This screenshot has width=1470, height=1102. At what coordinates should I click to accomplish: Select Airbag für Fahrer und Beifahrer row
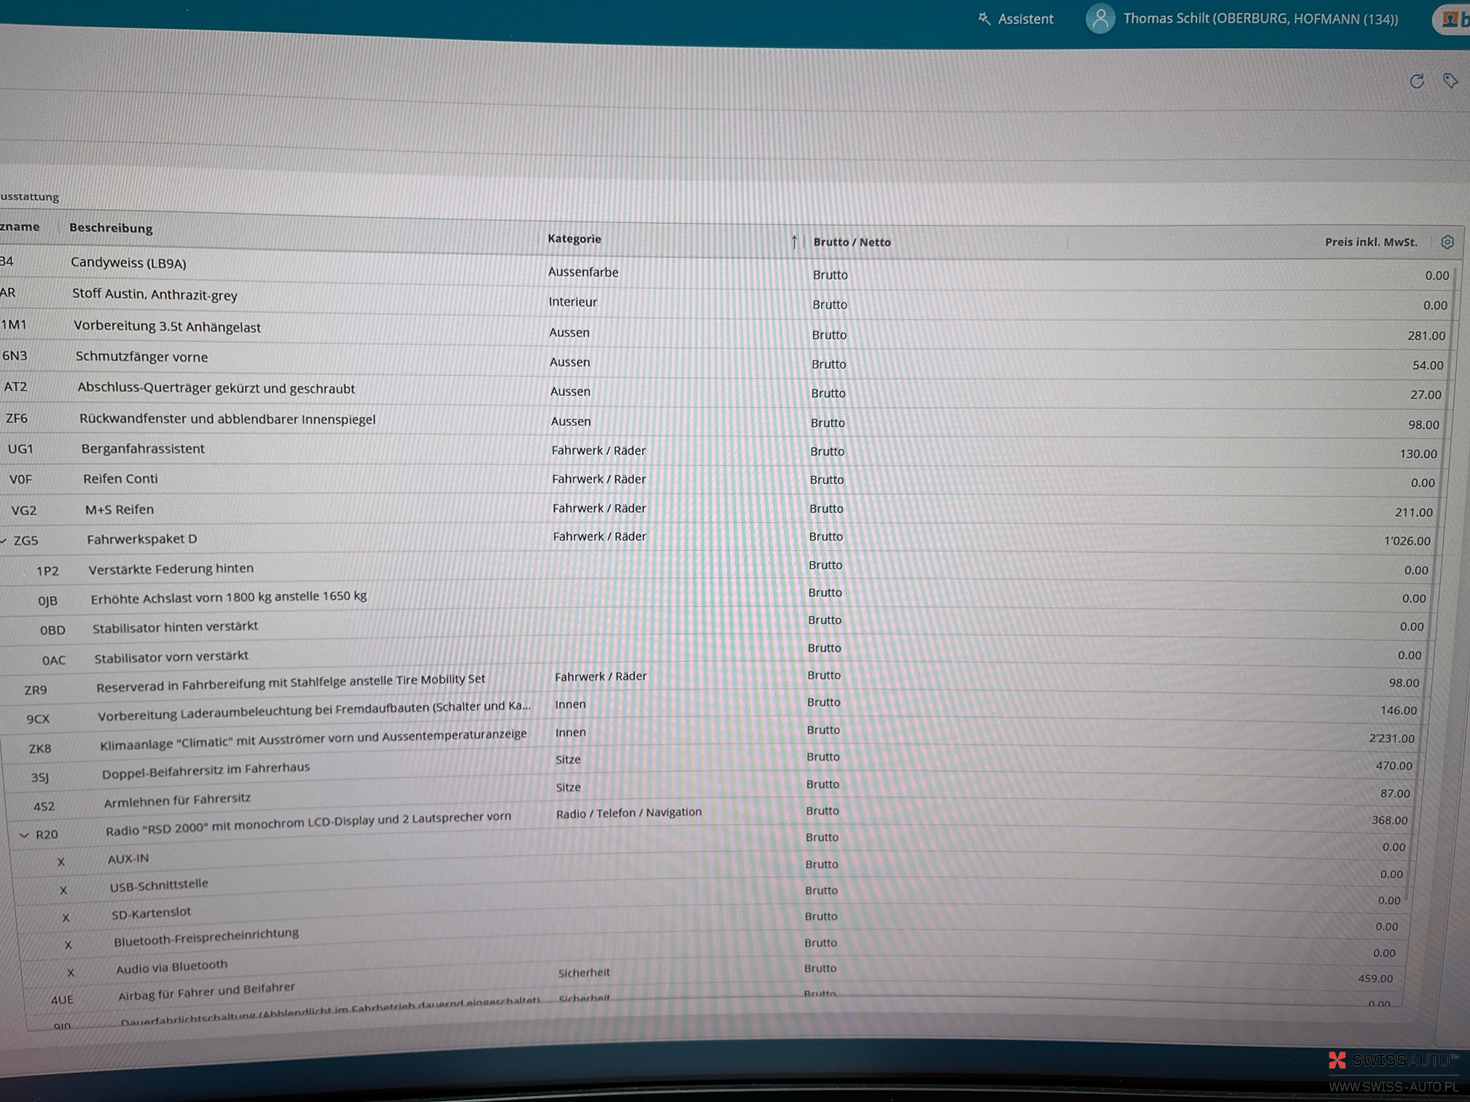tap(713, 984)
